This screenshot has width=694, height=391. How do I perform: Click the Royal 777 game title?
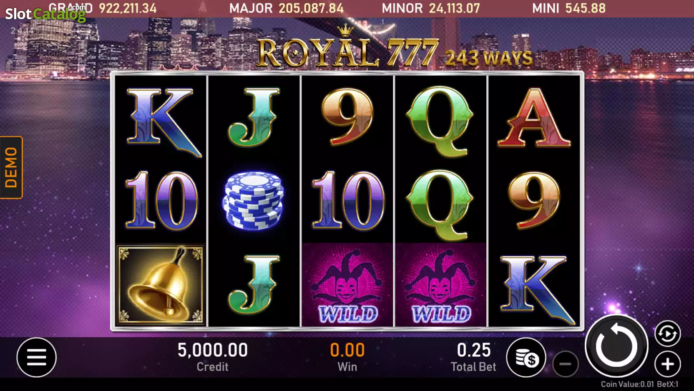coord(347,52)
